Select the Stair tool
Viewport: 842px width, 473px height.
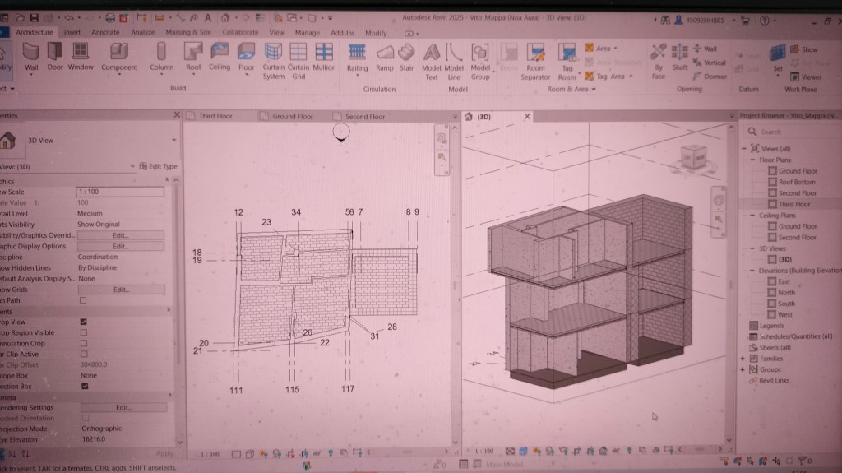point(406,54)
